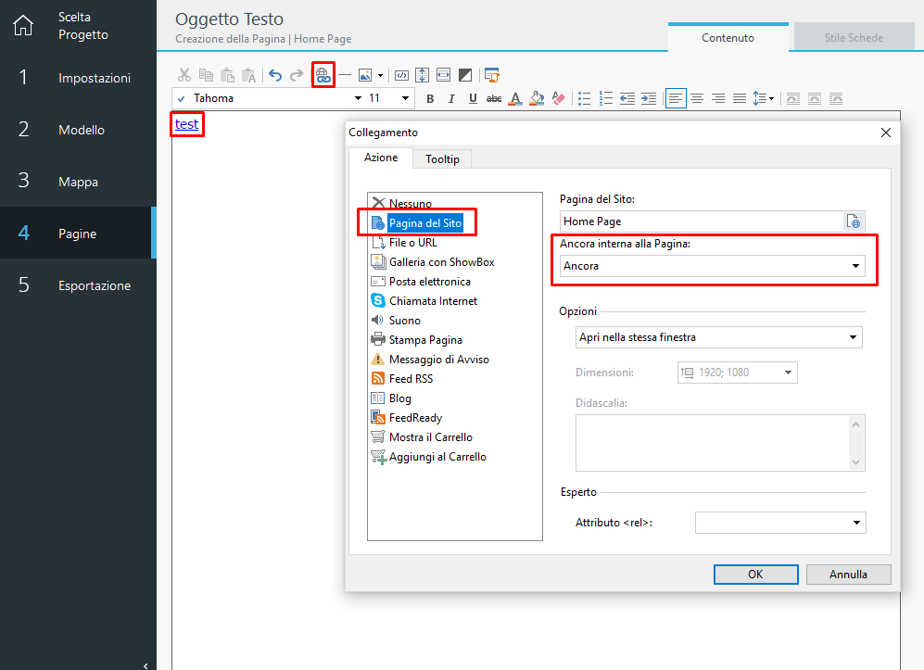This screenshot has height=670, width=924.
Task: Click the bulleted list icon
Action: [584, 98]
